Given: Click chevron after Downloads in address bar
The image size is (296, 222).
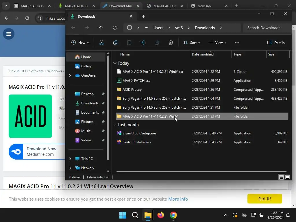Looking at the screenshot, I should coord(221,28).
